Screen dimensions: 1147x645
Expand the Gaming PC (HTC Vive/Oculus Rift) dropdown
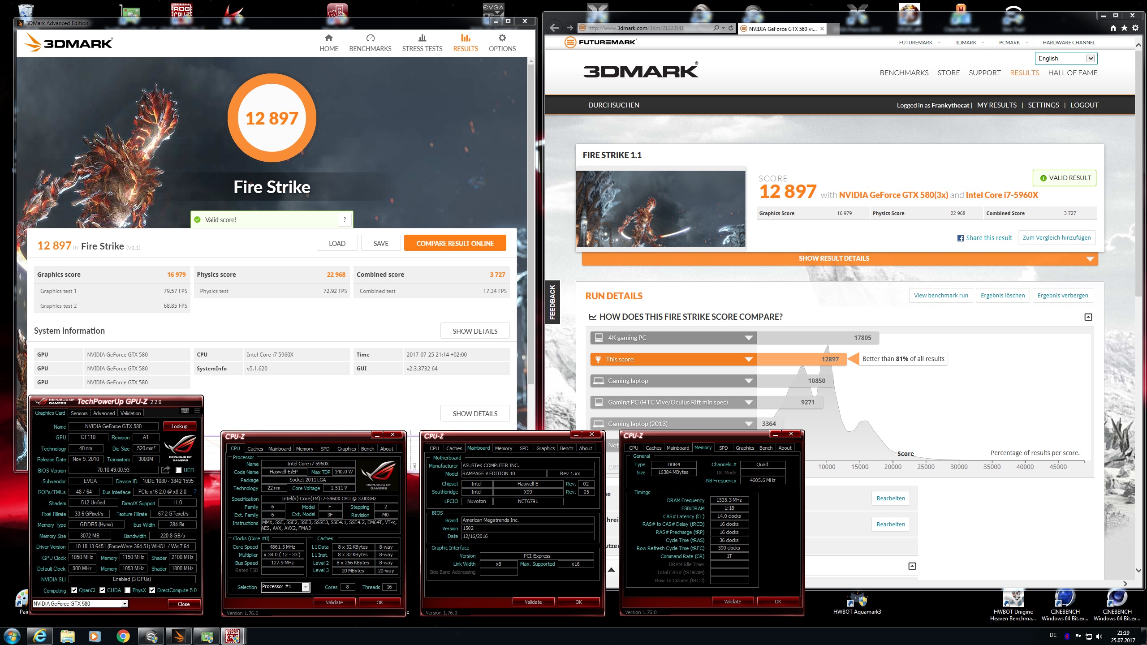[749, 402]
